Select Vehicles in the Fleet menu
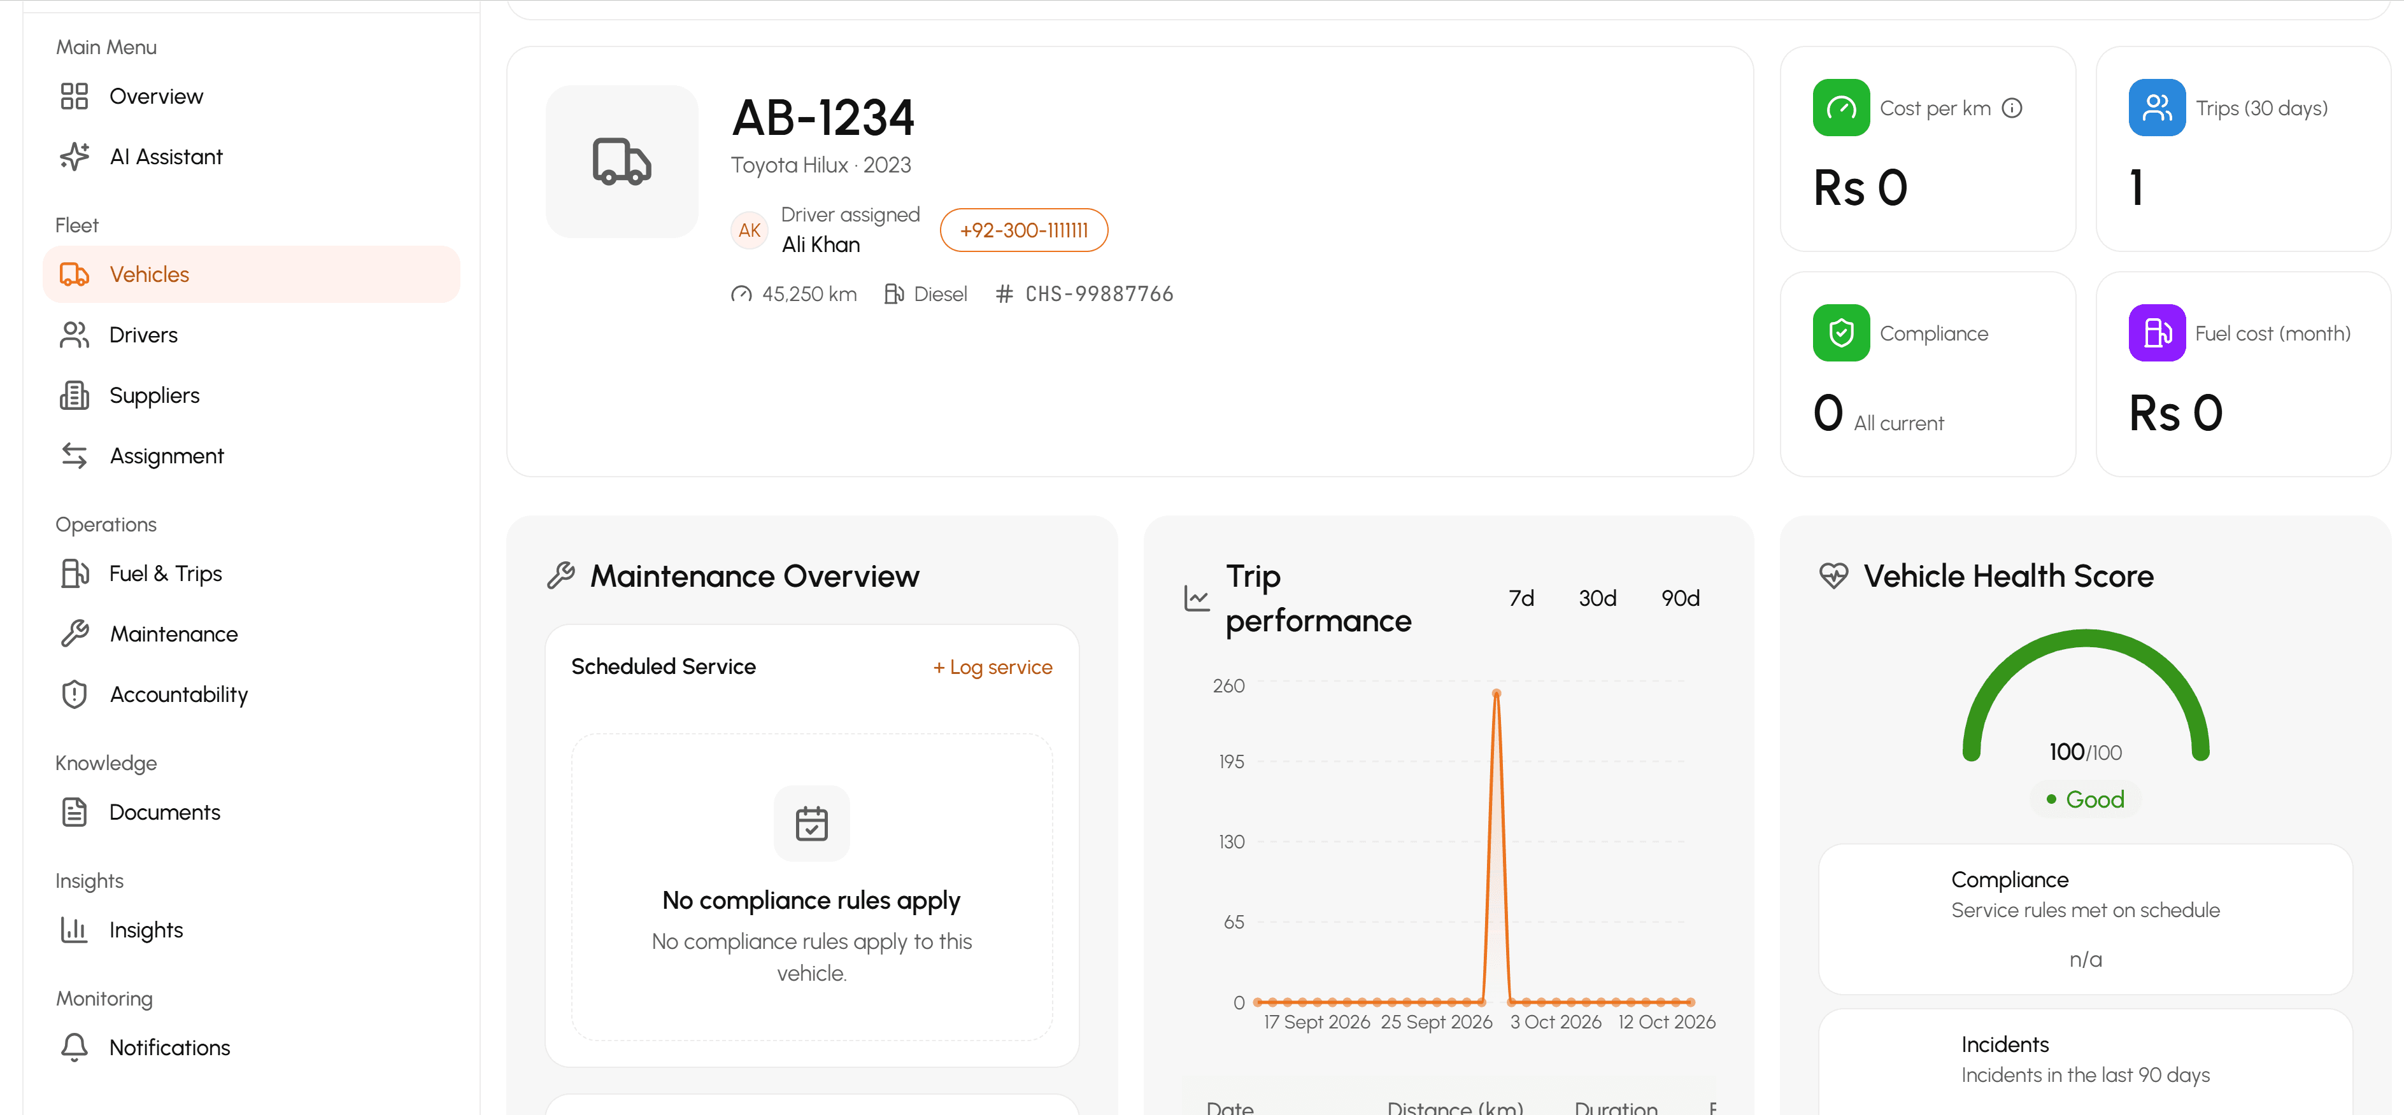 tap(251, 274)
